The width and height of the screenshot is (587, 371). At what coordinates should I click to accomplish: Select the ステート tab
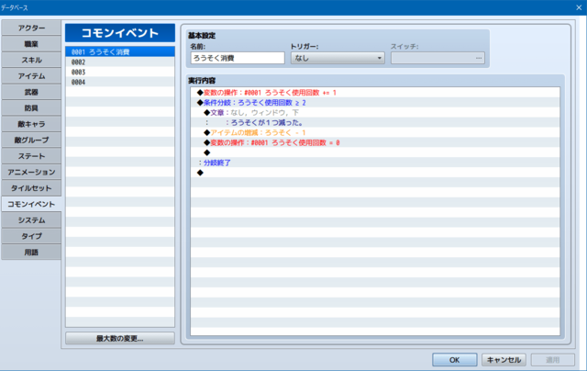(x=31, y=156)
